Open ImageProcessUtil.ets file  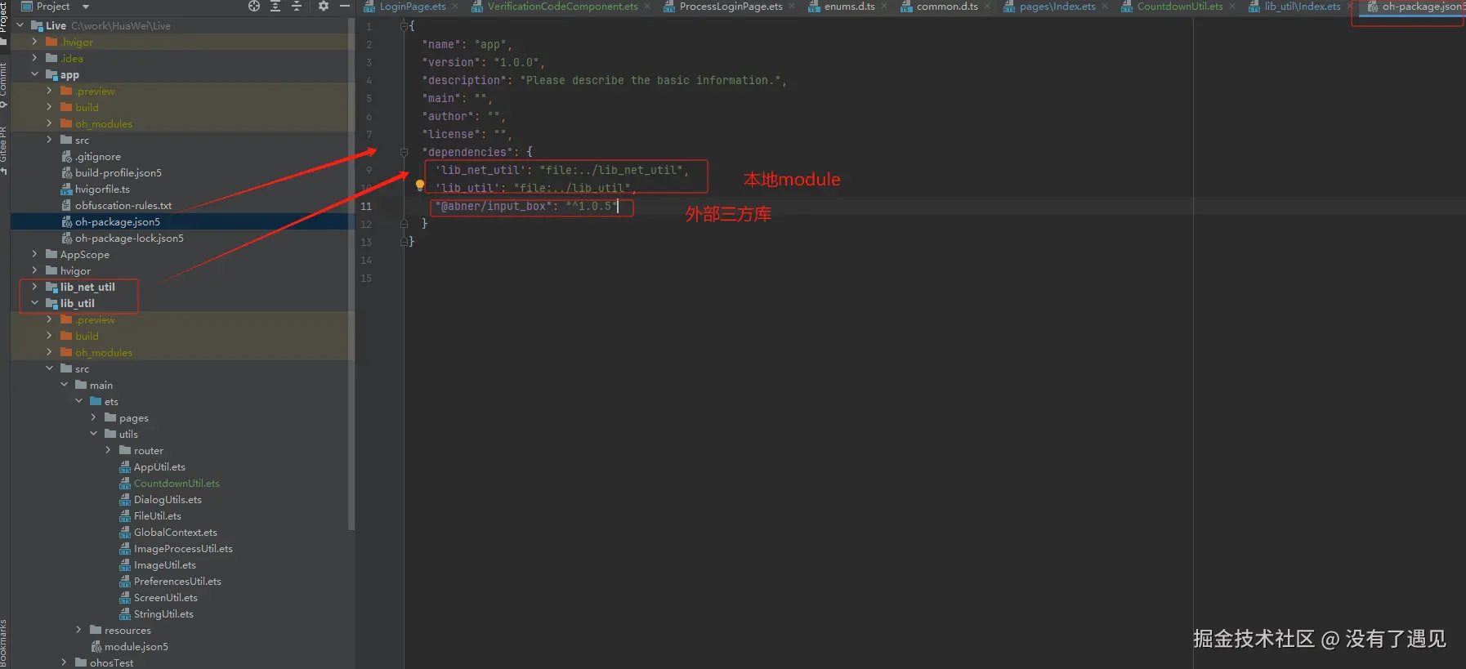[183, 548]
